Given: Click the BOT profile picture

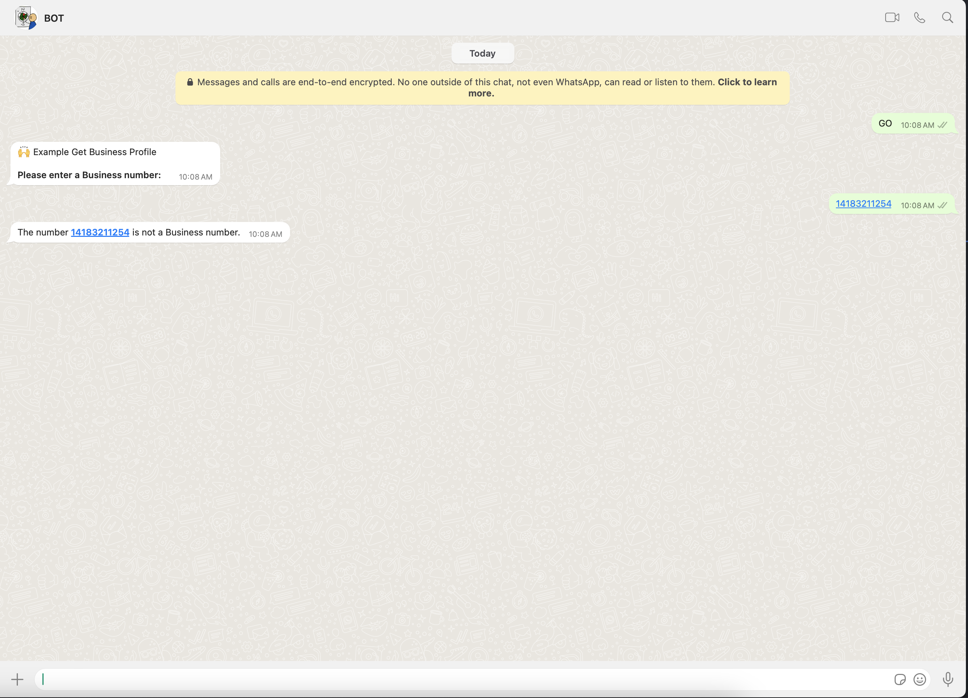Looking at the screenshot, I should 26,18.
